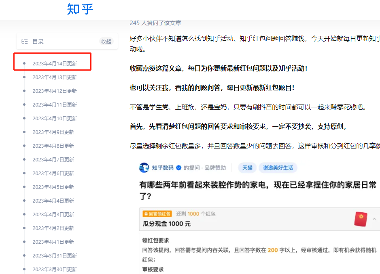Click the 目录 title text
The image size is (380, 274).
(38, 42)
